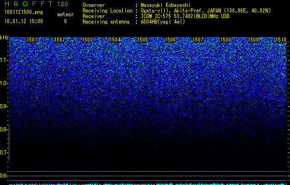Click the 1506 time marker
290x185 pixels.
pyautogui.click(x=170, y=40)
